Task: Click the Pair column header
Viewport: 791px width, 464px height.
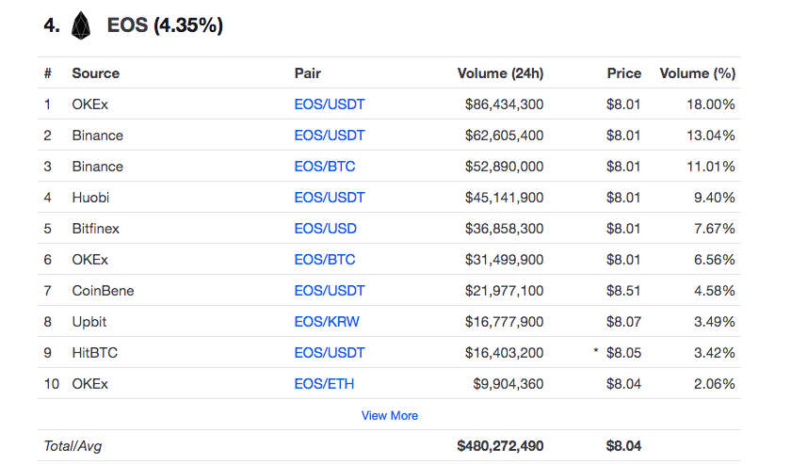Action: (x=308, y=73)
